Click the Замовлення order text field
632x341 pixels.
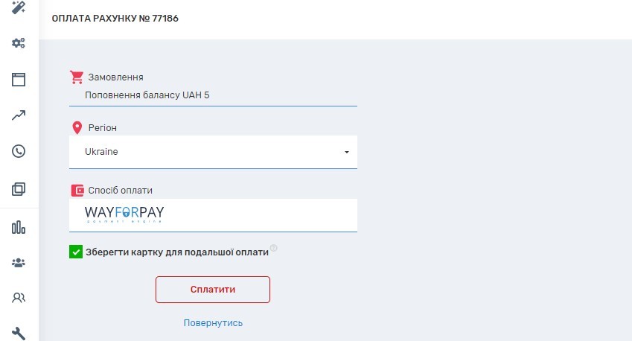pyautogui.click(x=212, y=95)
